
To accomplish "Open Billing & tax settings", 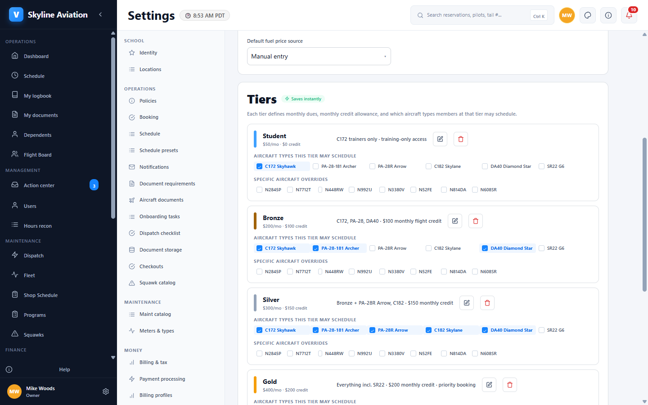I will [171, 362].
